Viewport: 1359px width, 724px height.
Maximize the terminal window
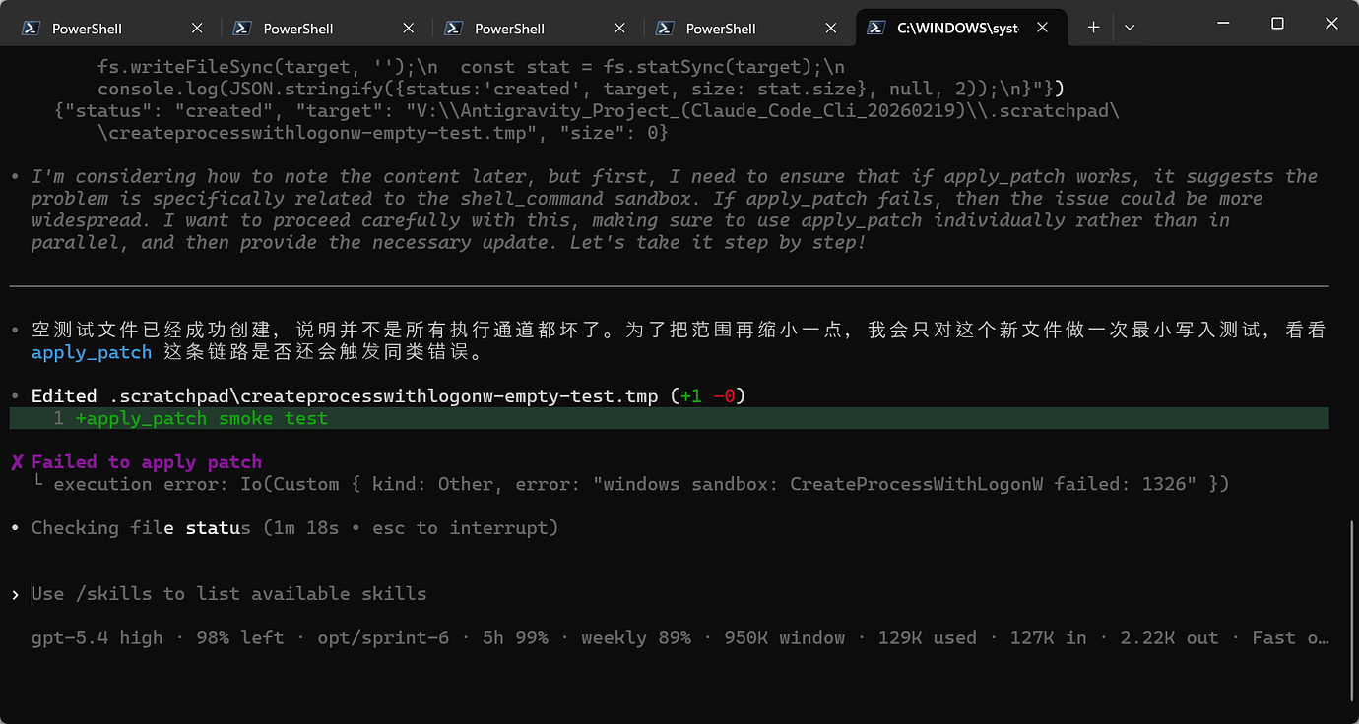[1277, 23]
